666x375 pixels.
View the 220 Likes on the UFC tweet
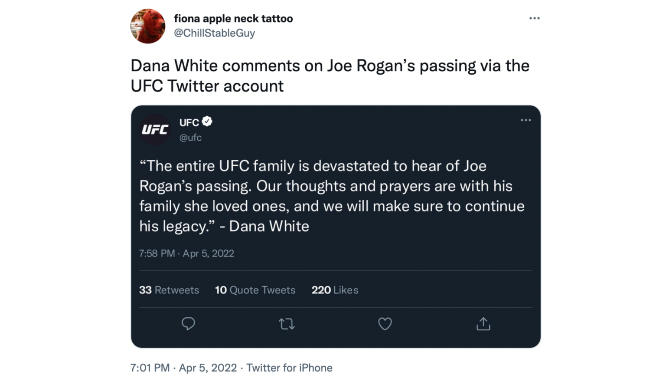[335, 290]
